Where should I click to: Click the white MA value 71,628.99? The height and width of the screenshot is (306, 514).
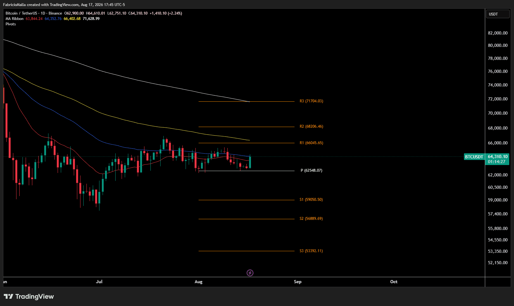(x=91, y=19)
